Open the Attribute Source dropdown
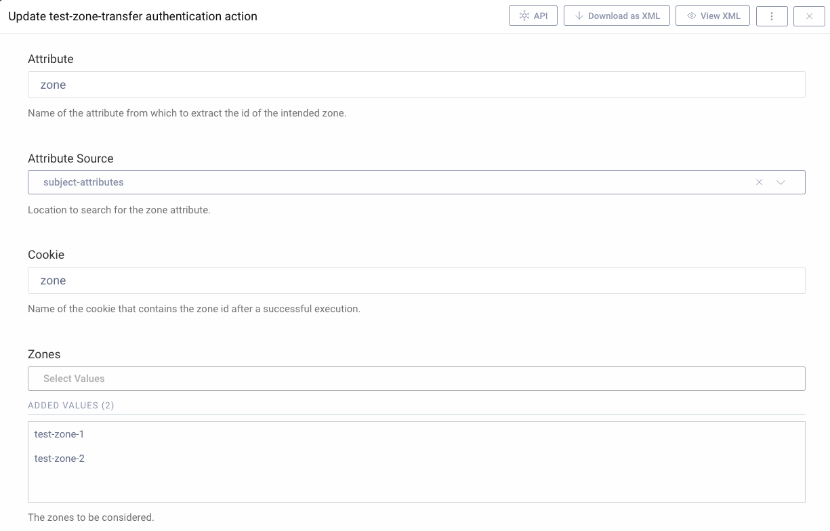 (x=407, y=182)
